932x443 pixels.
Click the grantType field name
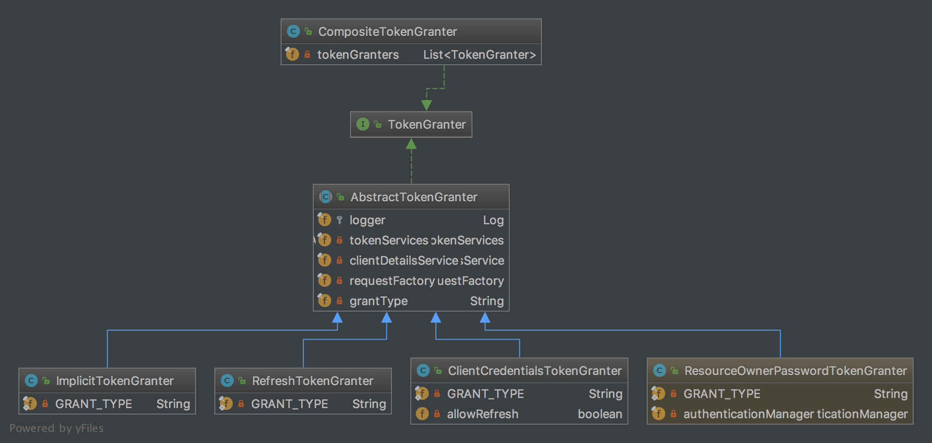point(379,301)
